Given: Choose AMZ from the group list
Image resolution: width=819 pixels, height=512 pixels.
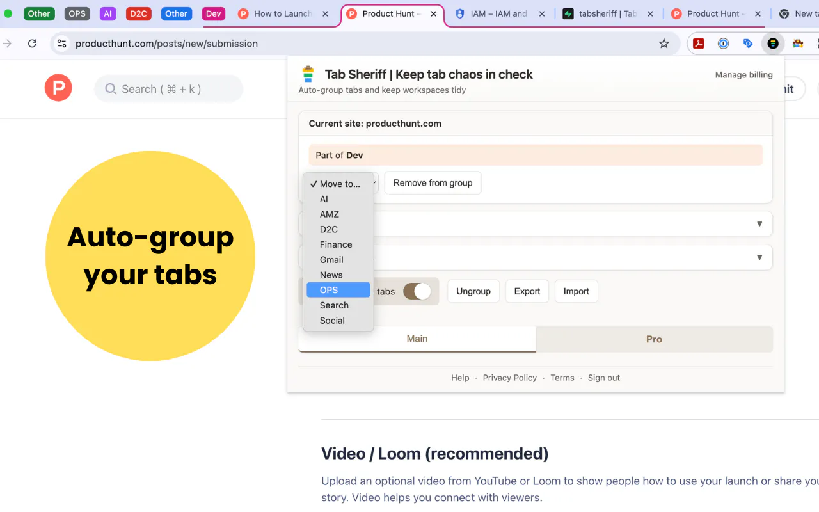Looking at the screenshot, I should pos(338,214).
